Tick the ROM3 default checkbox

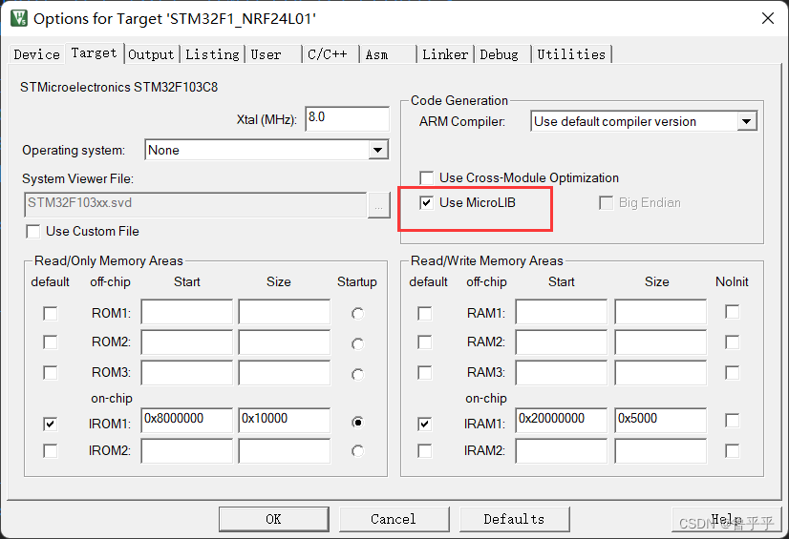[x=51, y=373]
